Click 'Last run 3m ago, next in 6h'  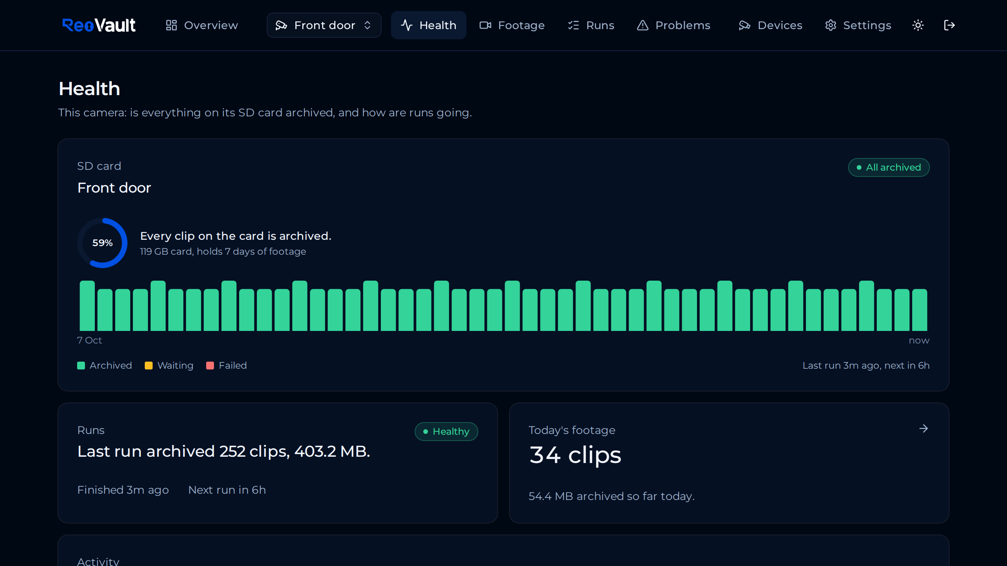866,366
